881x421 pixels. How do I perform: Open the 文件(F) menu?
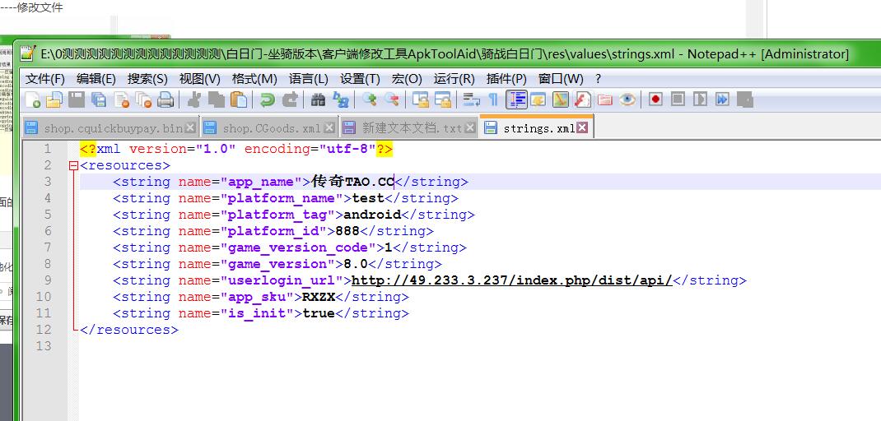click(x=44, y=79)
